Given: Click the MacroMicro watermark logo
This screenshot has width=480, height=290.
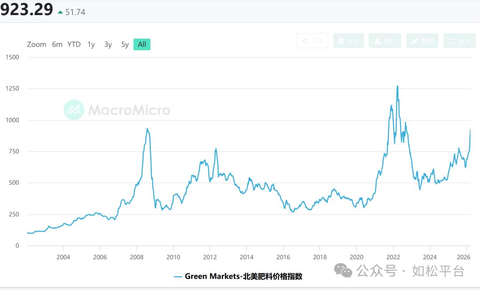Looking at the screenshot, I should (x=117, y=110).
